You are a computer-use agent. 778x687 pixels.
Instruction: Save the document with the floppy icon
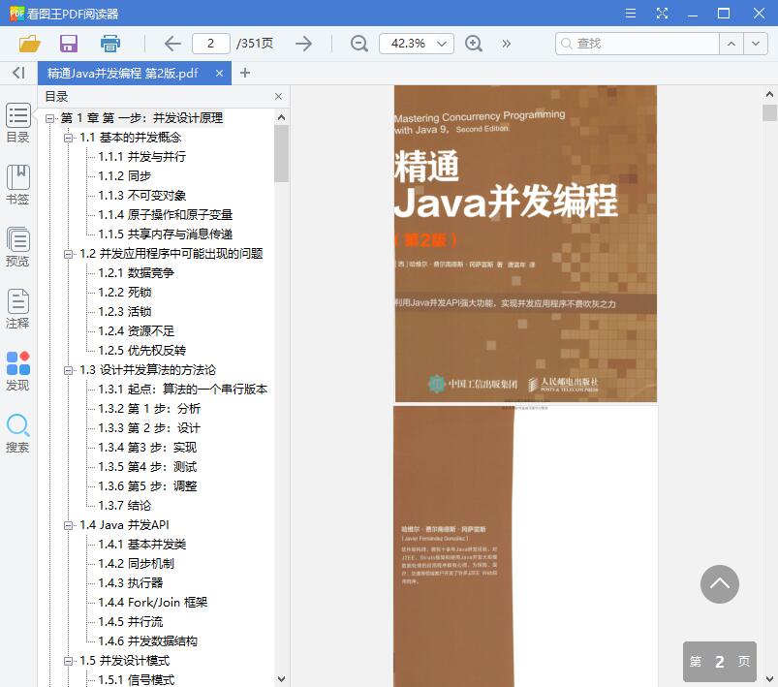[x=69, y=44]
